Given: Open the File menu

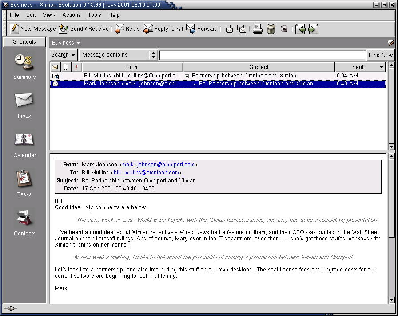Looking at the screenshot, I should (x=14, y=15).
